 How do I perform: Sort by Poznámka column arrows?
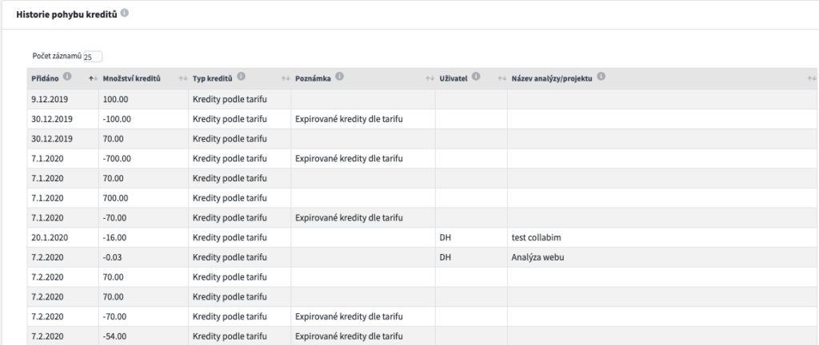(429, 79)
